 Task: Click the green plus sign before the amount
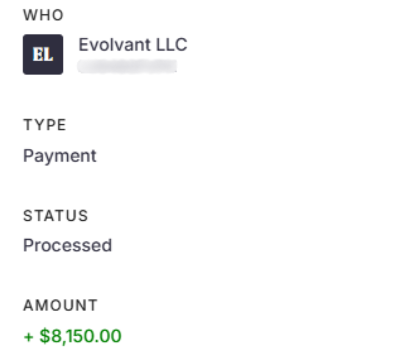(28, 336)
